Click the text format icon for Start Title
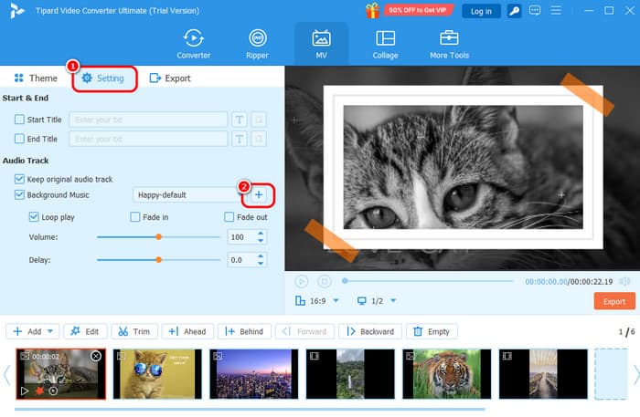This screenshot has height=417, width=640. coord(239,120)
